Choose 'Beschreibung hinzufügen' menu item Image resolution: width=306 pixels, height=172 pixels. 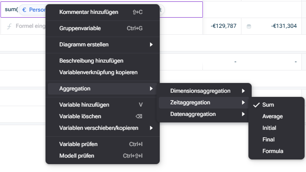pyautogui.click(x=103, y=61)
